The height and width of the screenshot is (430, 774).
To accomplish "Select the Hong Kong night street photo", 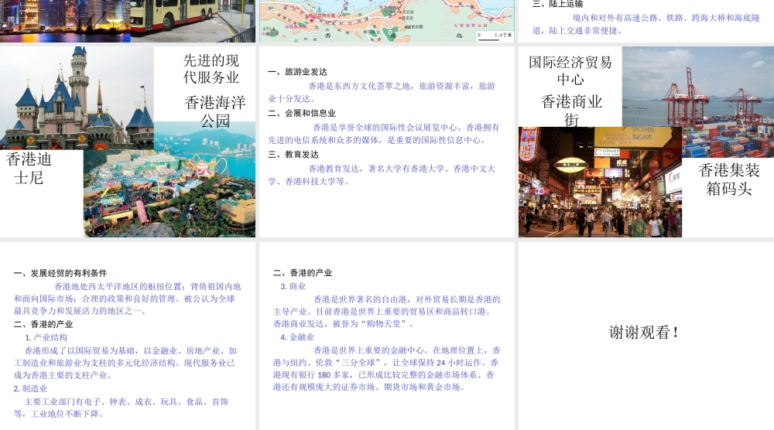I will click(600, 182).
